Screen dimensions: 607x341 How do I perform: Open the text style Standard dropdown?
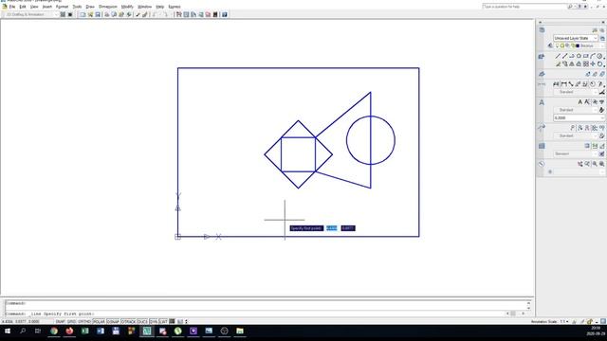576,110
